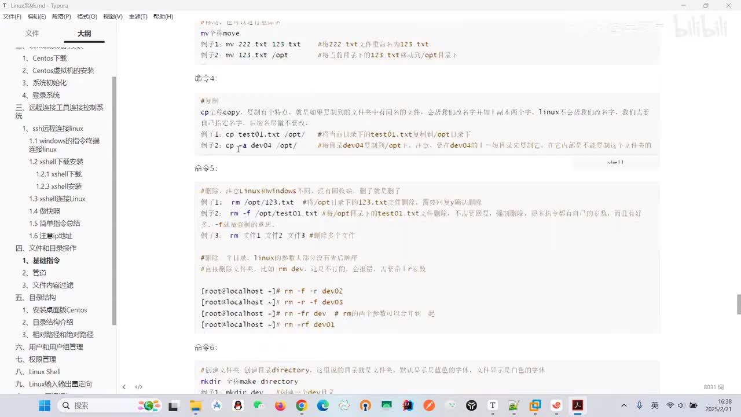Image resolution: width=741 pixels, height=417 pixels.
Task: Jump to outline item 1、Centos下载
Action: 45,58
